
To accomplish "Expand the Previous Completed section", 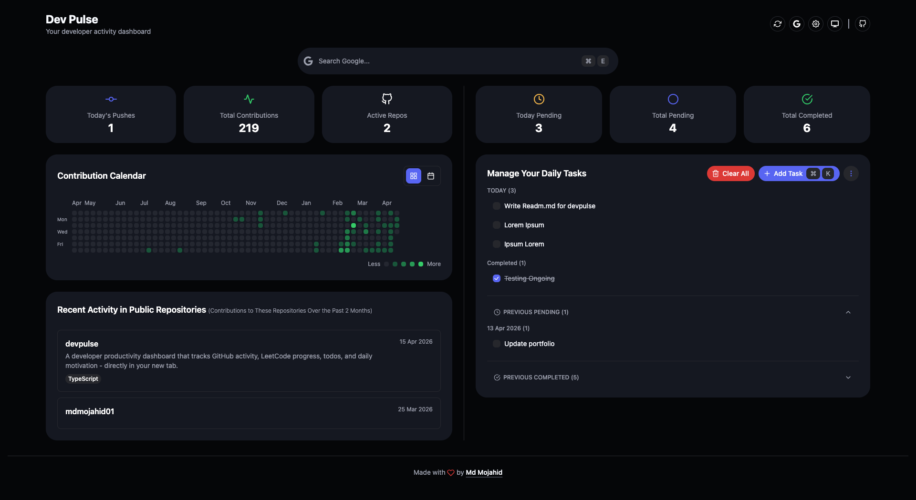I will click(x=848, y=378).
